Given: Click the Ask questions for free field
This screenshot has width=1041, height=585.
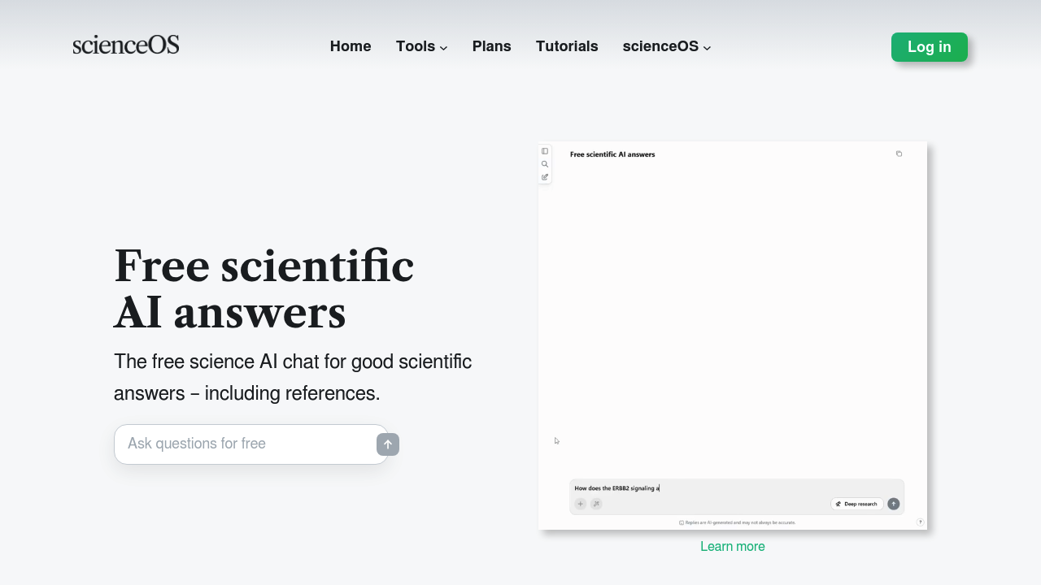Looking at the screenshot, I should [x=244, y=444].
